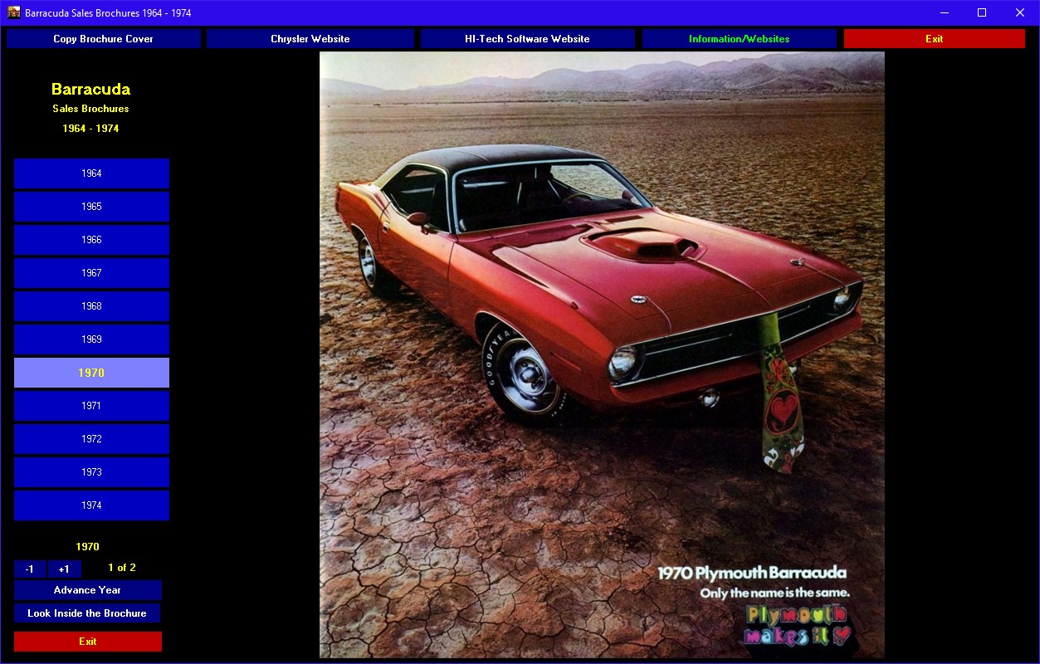Select the 1974 brochure year
Image resolution: width=1040 pixels, height=664 pixels.
91,505
